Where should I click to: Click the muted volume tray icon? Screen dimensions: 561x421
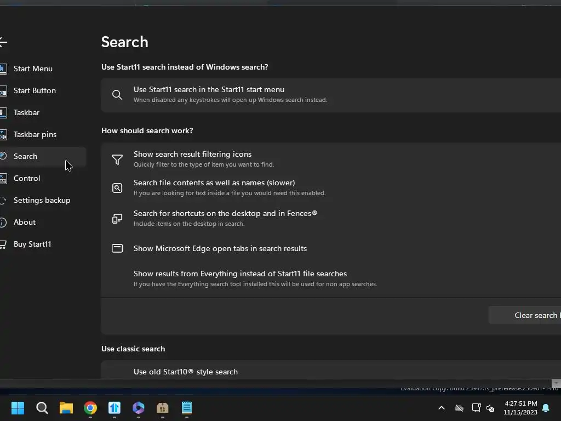pyautogui.click(x=490, y=408)
